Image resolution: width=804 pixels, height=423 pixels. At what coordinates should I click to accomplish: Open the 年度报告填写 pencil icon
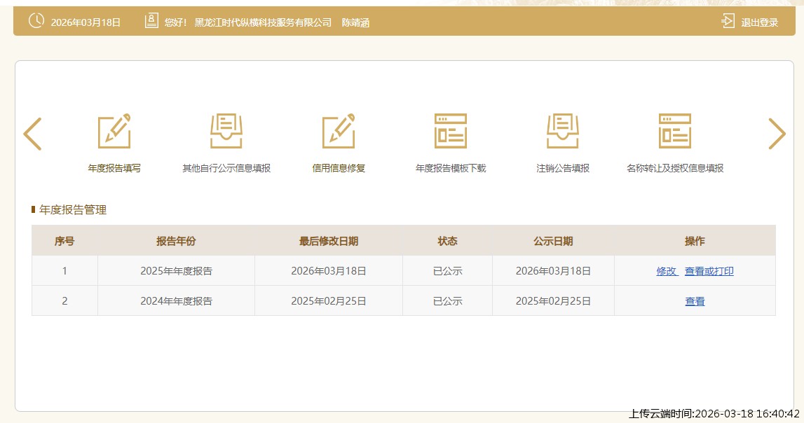click(x=114, y=131)
